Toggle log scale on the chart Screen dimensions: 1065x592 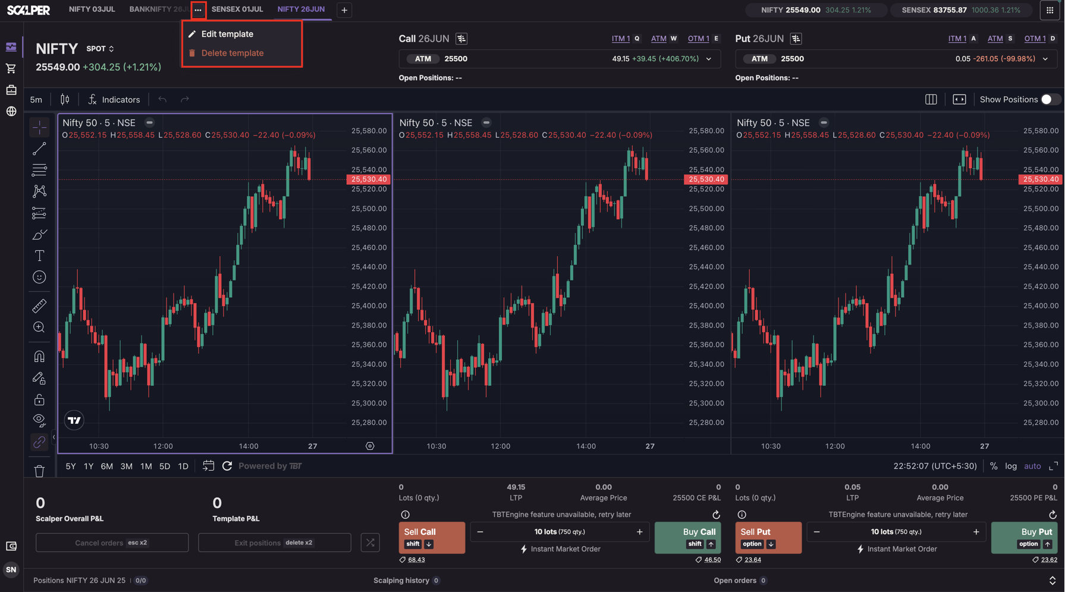[x=1011, y=466]
